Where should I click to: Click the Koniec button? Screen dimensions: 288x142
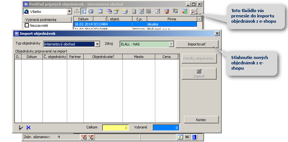[201, 120]
